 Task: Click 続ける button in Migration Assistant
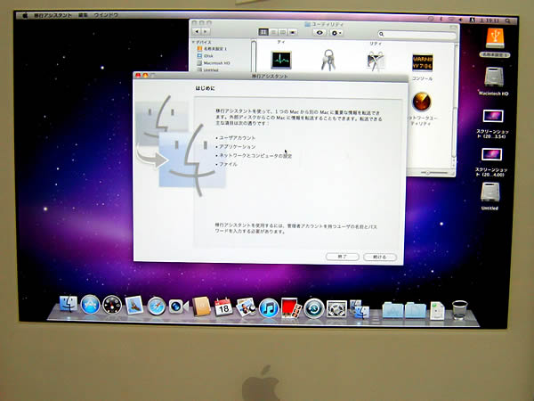[380, 257]
